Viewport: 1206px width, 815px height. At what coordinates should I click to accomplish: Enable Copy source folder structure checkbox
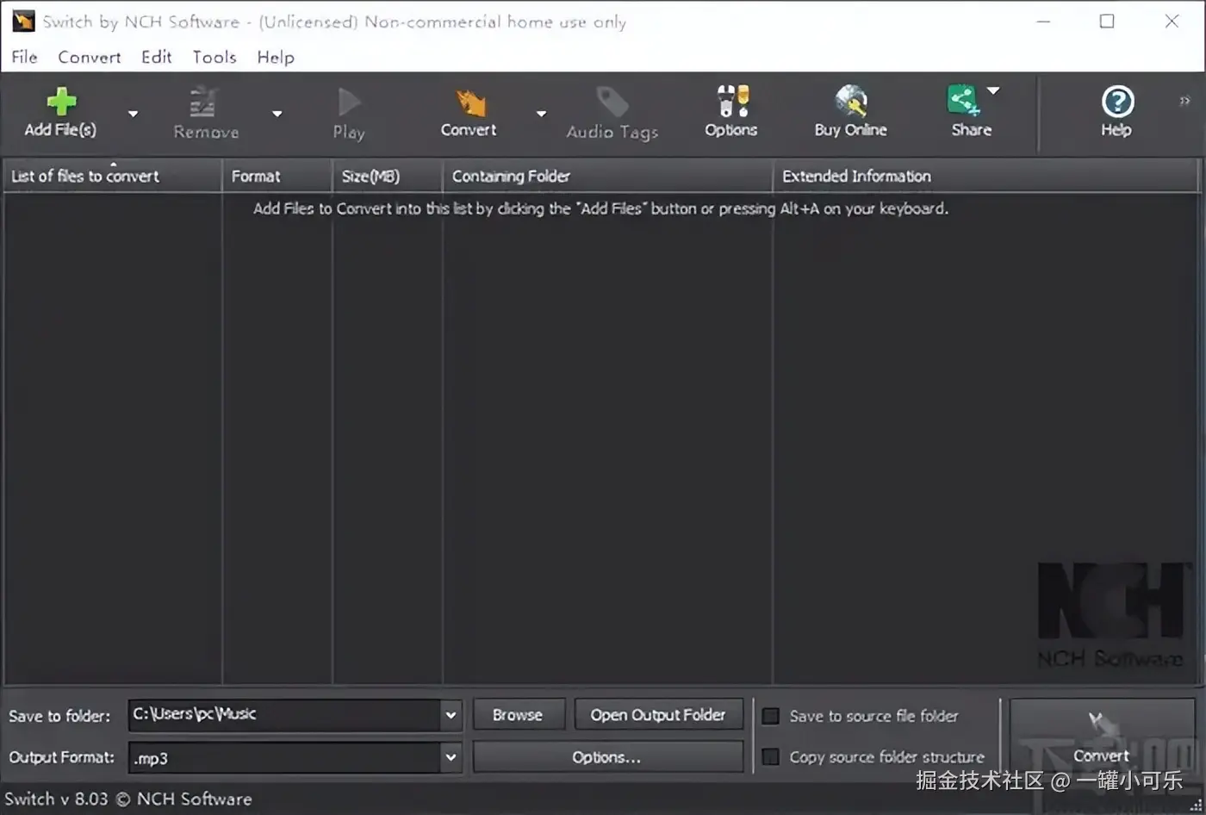pyautogui.click(x=771, y=756)
